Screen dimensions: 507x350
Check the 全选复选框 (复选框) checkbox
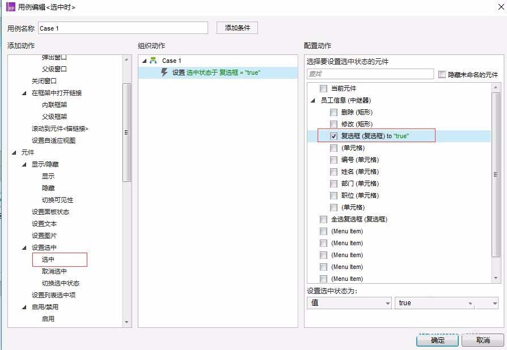tap(323, 219)
